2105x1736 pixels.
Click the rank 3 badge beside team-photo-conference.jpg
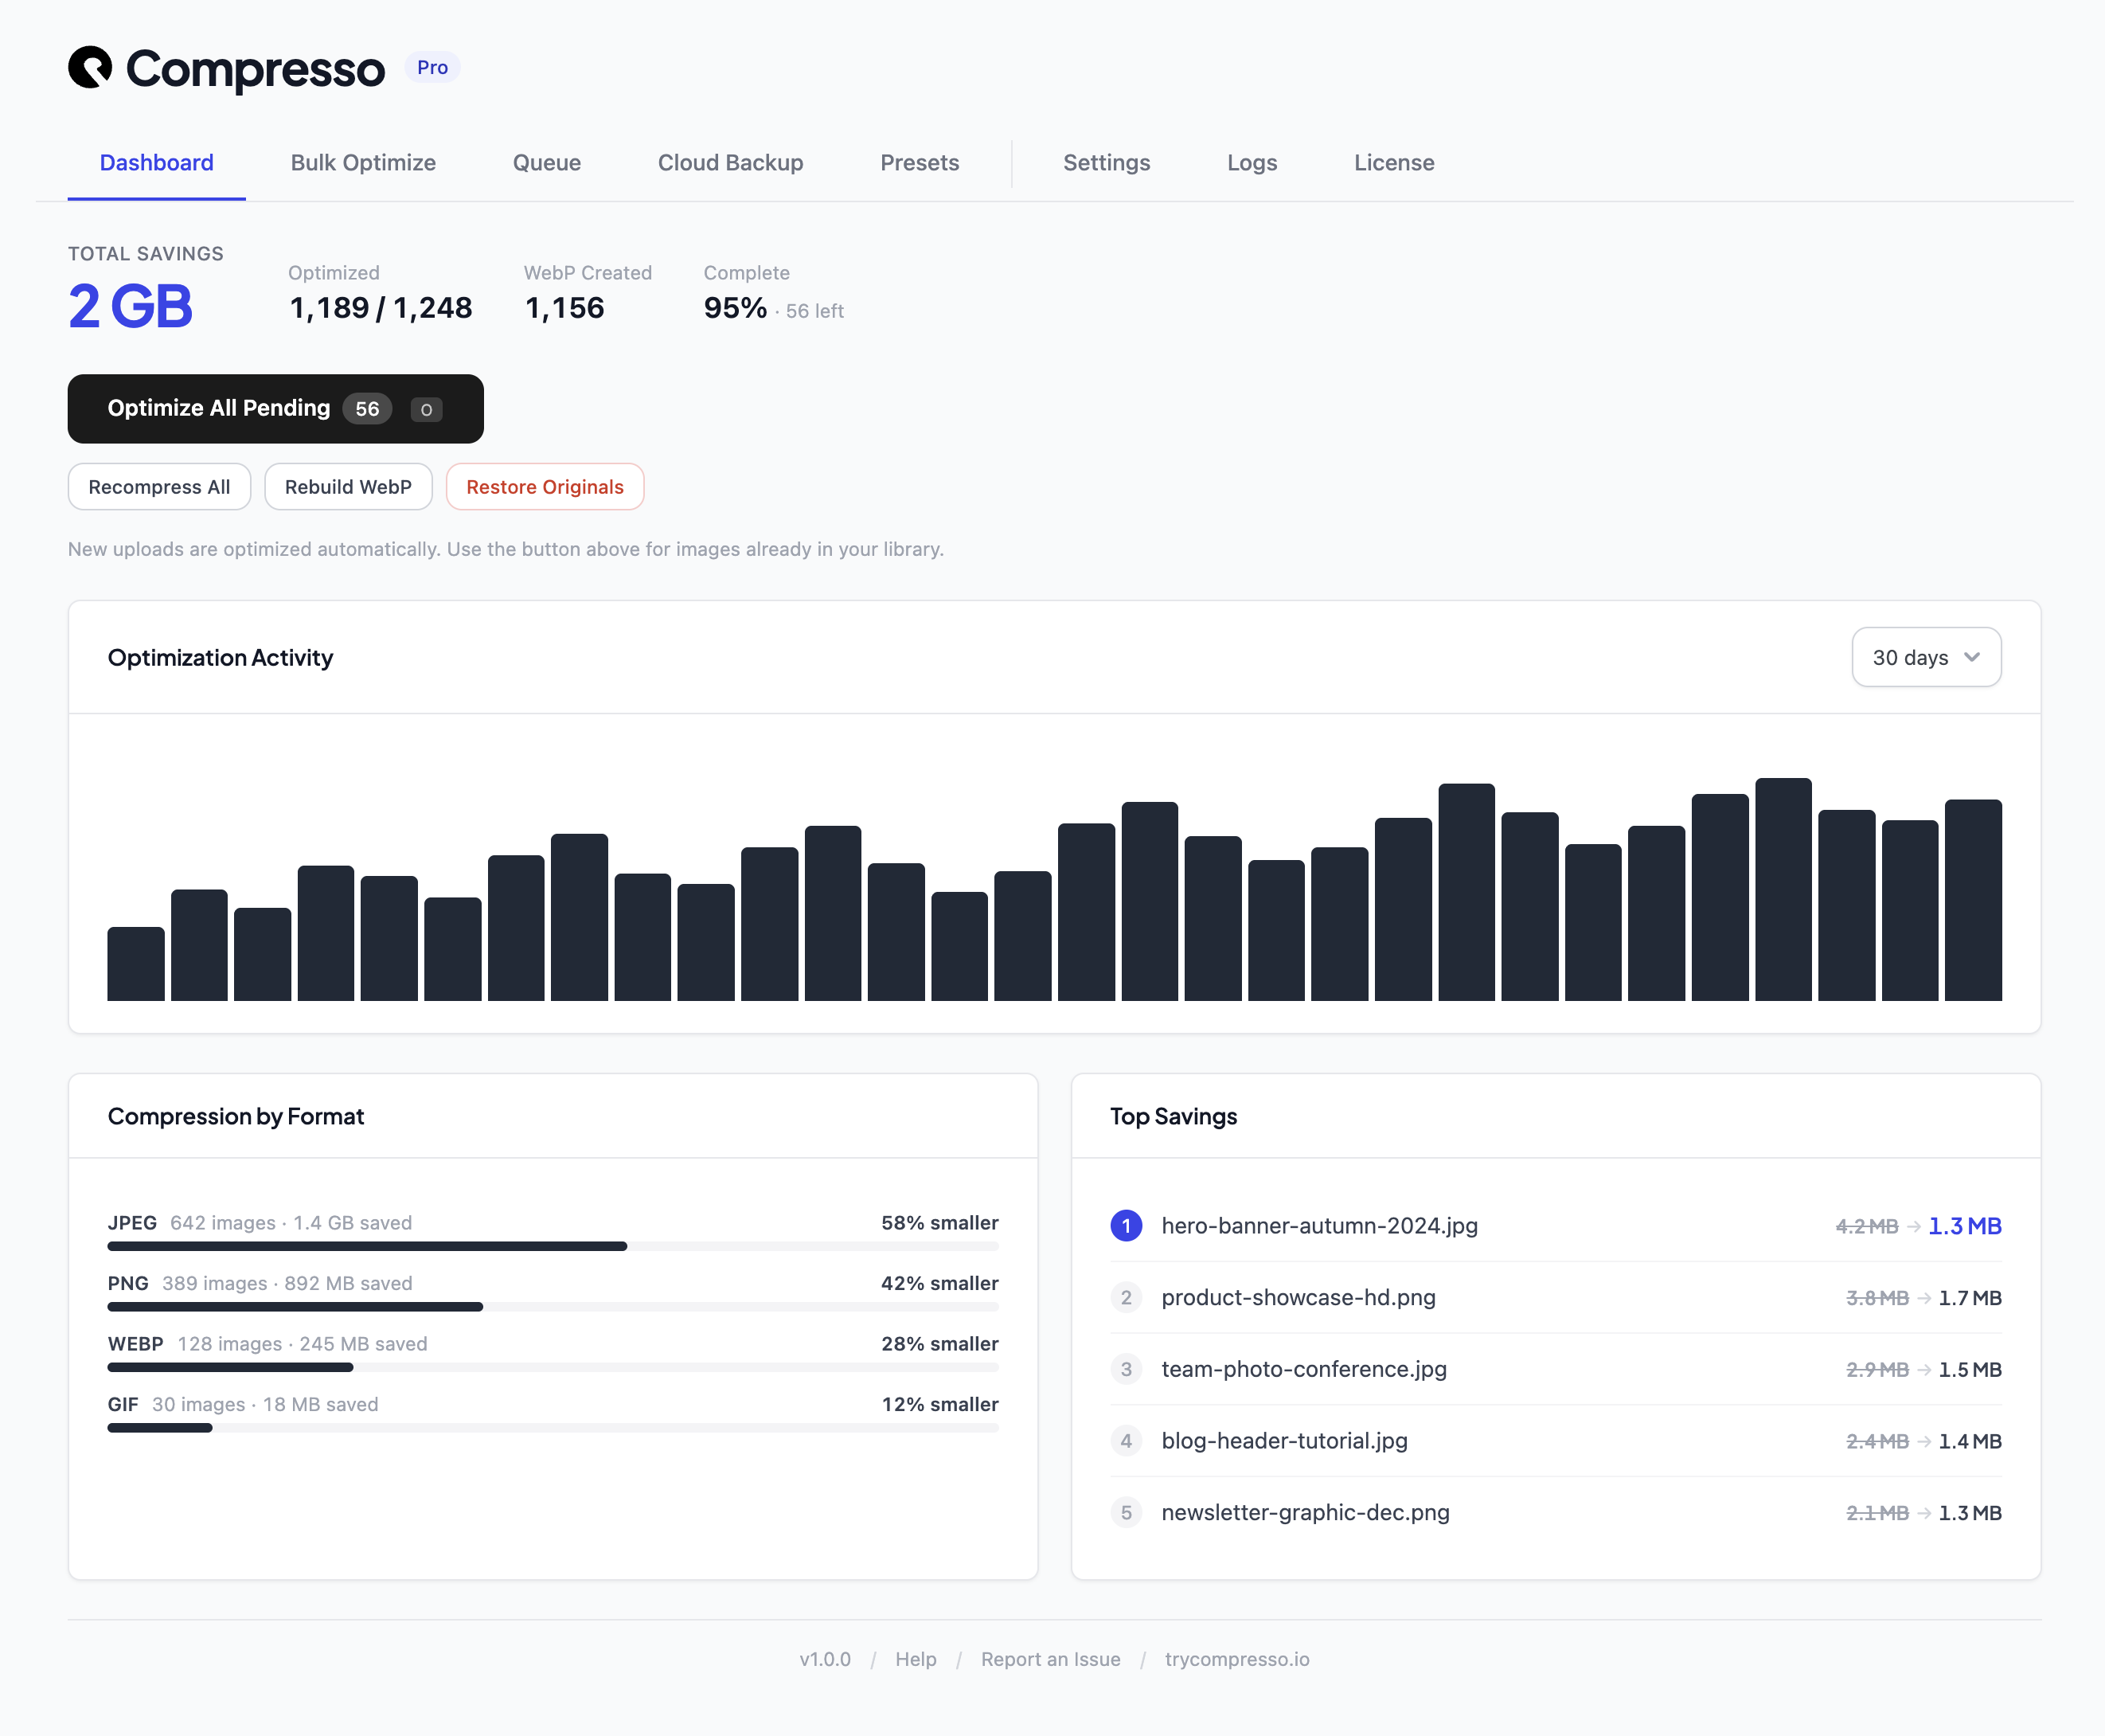click(x=1127, y=1369)
